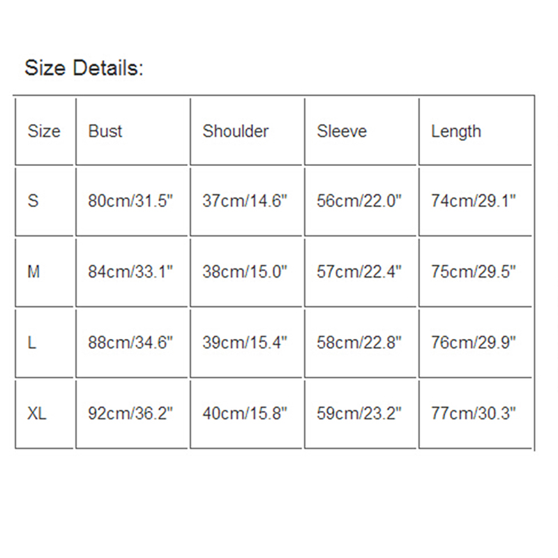Click shoulder value 37cm/14.6"

click(245, 201)
